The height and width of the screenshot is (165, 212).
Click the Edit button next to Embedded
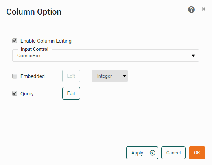[x=71, y=76]
